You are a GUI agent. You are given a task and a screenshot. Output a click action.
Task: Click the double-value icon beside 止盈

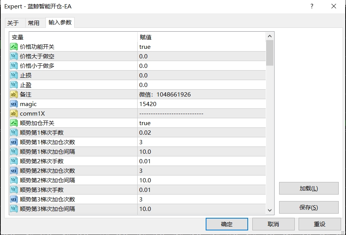(13, 85)
